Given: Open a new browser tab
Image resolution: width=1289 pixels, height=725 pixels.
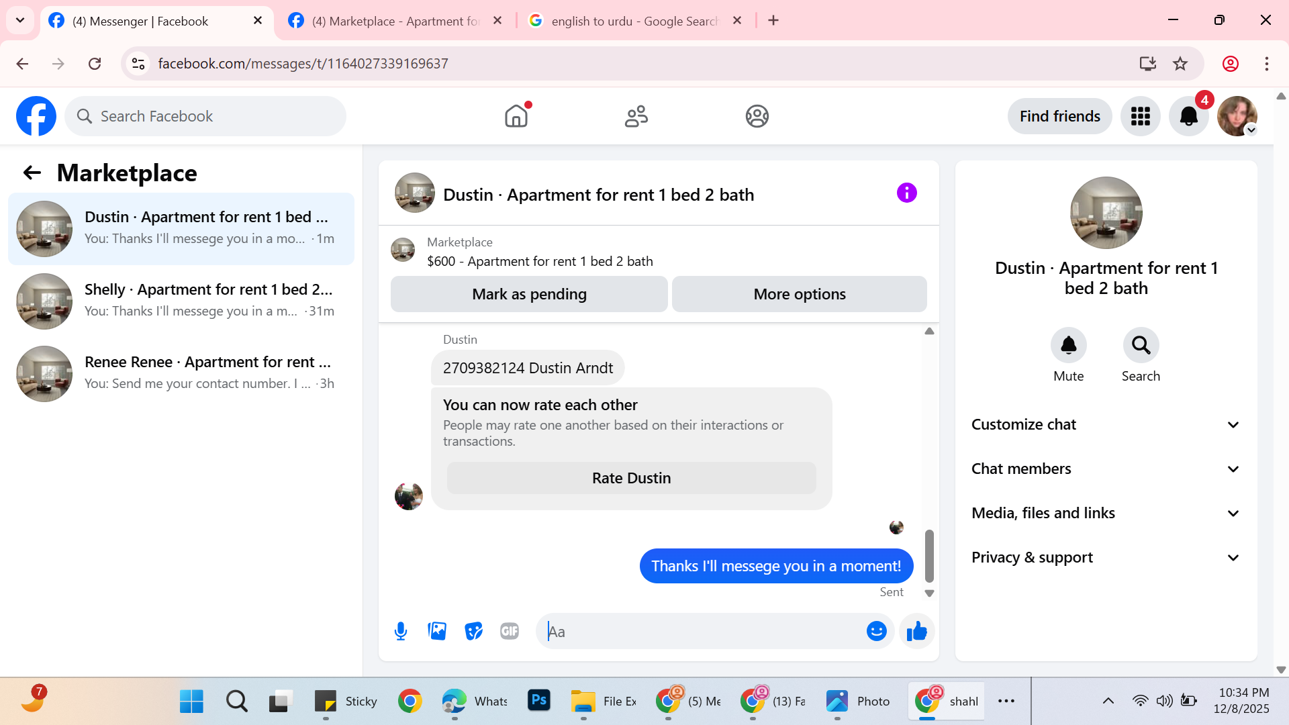Looking at the screenshot, I should click(773, 21).
